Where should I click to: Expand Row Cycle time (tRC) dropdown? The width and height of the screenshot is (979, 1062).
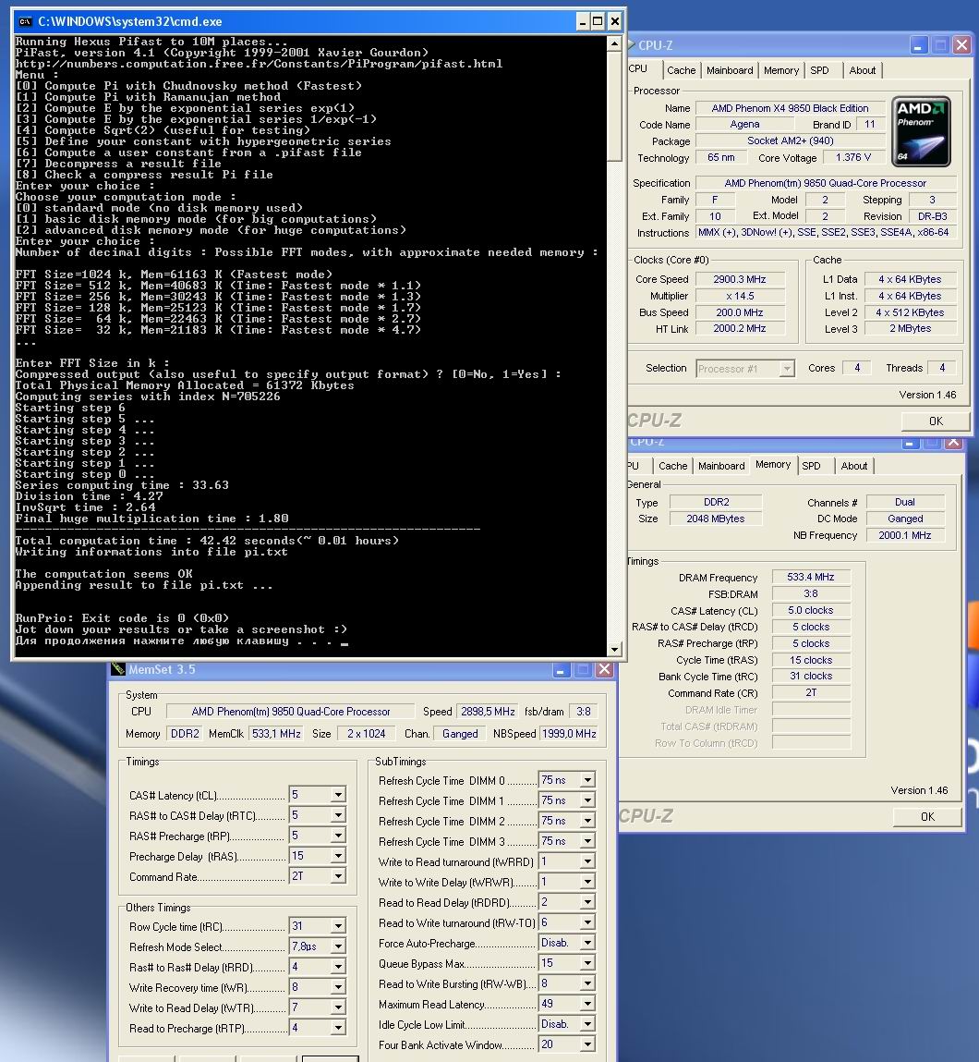click(338, 926)
